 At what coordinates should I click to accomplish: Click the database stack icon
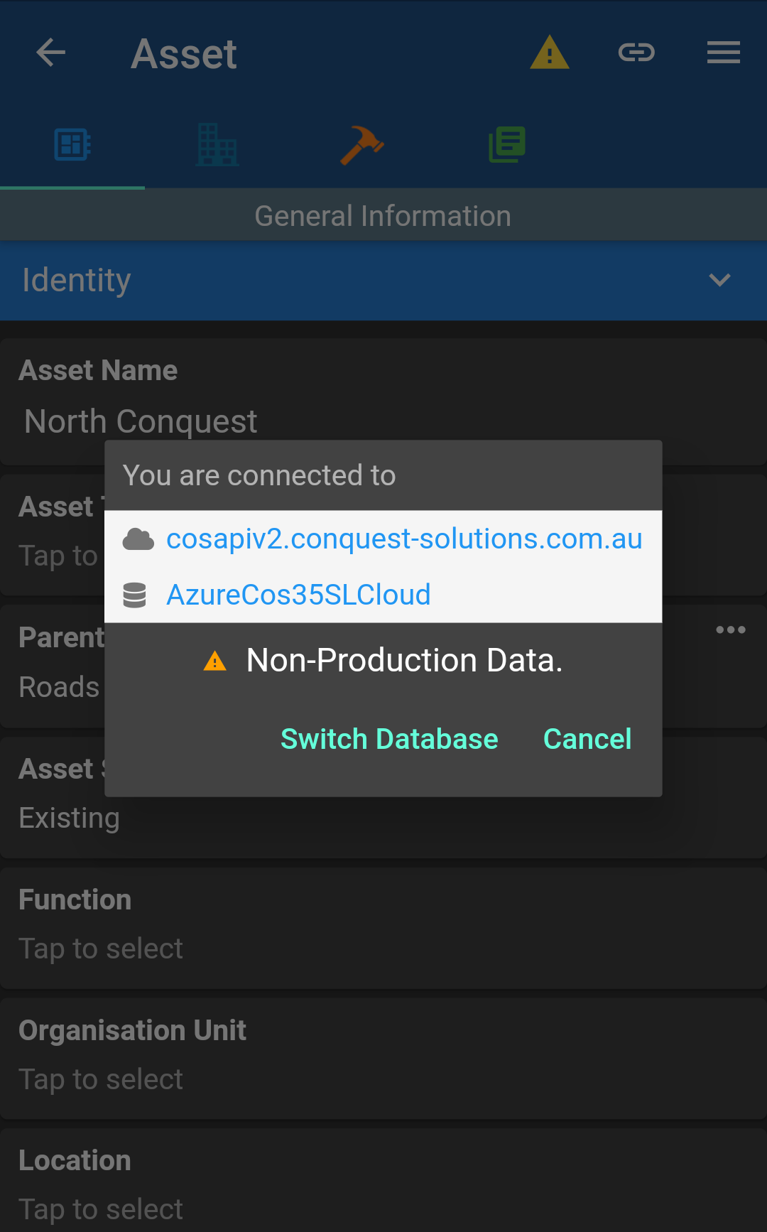[134, 595]
